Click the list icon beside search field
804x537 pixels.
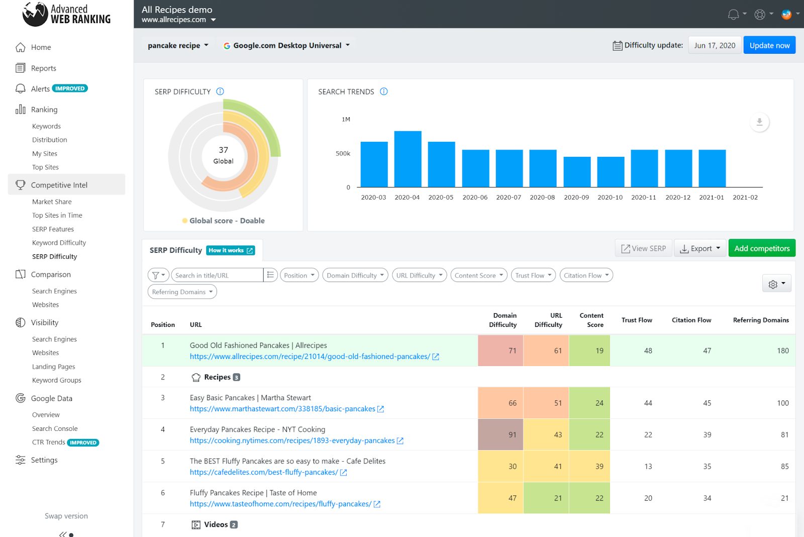pos(270,275)
